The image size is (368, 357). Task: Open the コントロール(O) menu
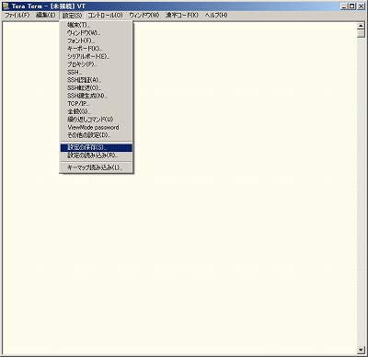click(105, 15)
